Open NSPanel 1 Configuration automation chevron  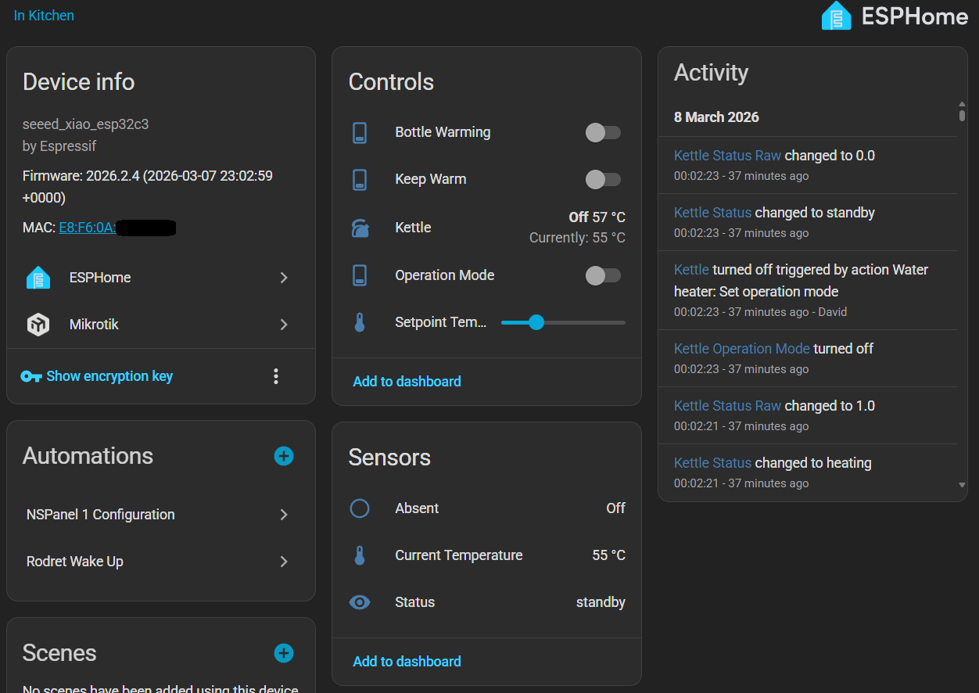[284, 515]
